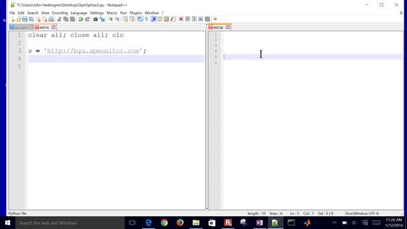This screenshot has width=407, height=229.
Task: Click the Replace toolbar icon
Action: (x=102, y=19)
